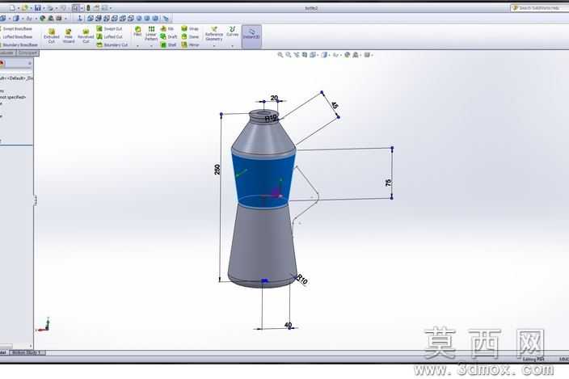Expand the Linear Pattern dropdown arrow

pos(151,46)
